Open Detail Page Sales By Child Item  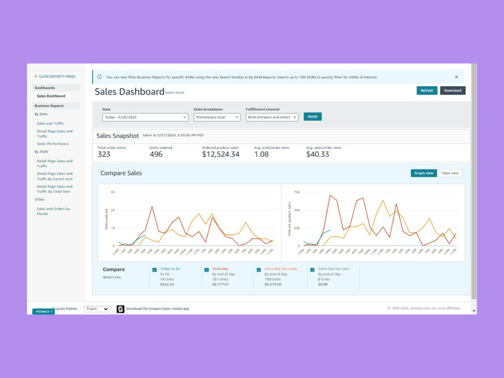[54, 189]
